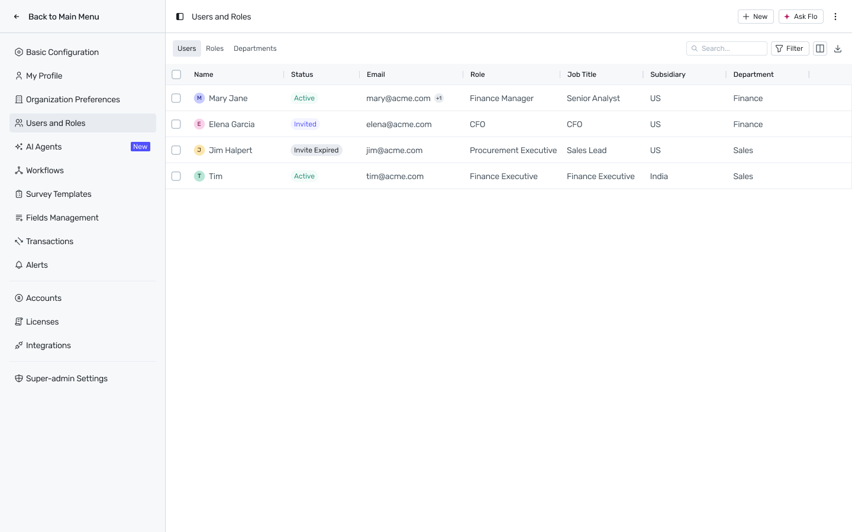The image size is (852, 532).
Task: Click the Department column header
Action: tap(753, 74)
